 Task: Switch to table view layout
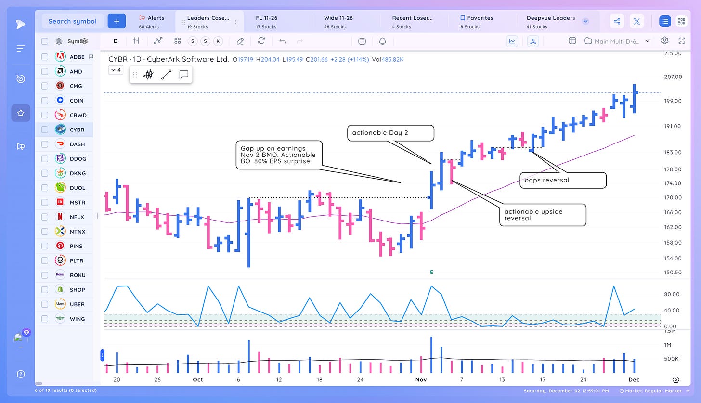[681, 21]
